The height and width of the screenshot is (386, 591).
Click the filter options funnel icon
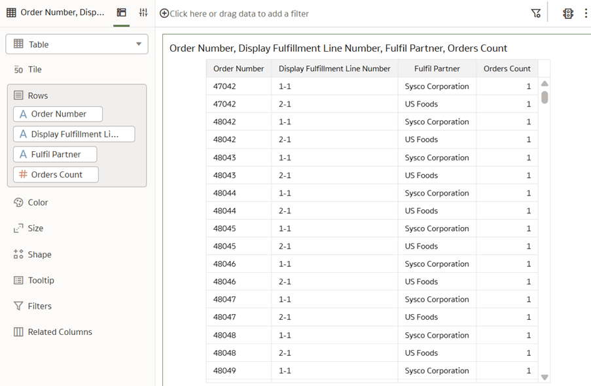pos(535,12)
